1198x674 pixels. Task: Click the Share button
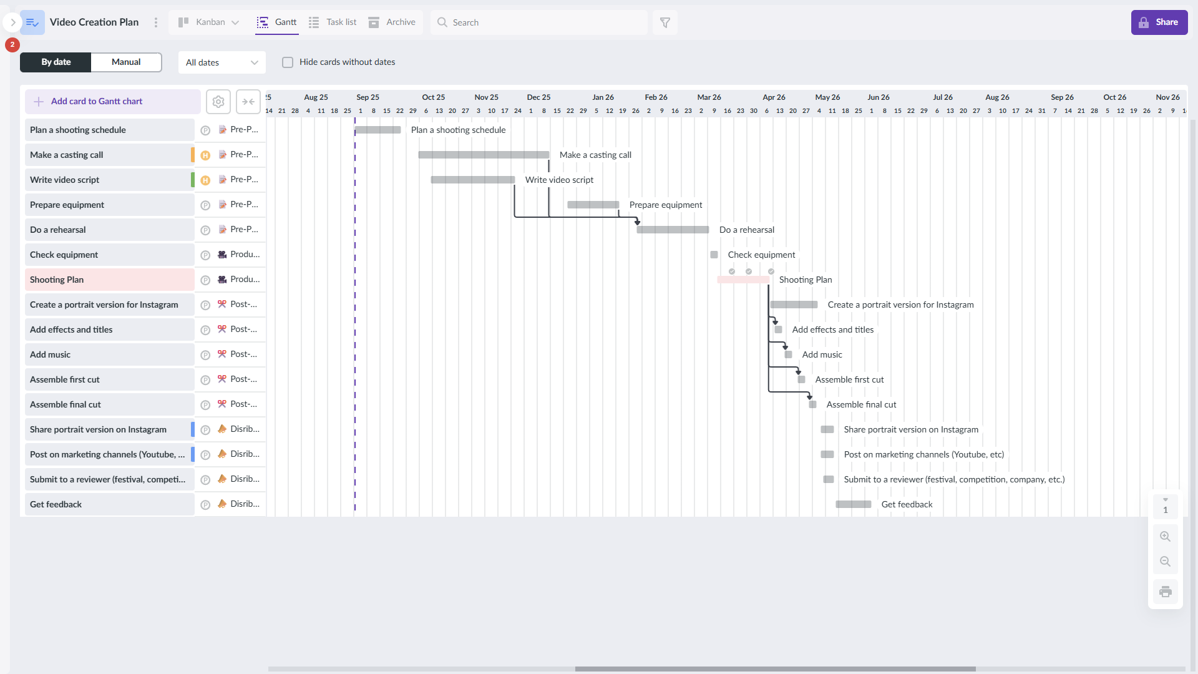(1159, 22)
